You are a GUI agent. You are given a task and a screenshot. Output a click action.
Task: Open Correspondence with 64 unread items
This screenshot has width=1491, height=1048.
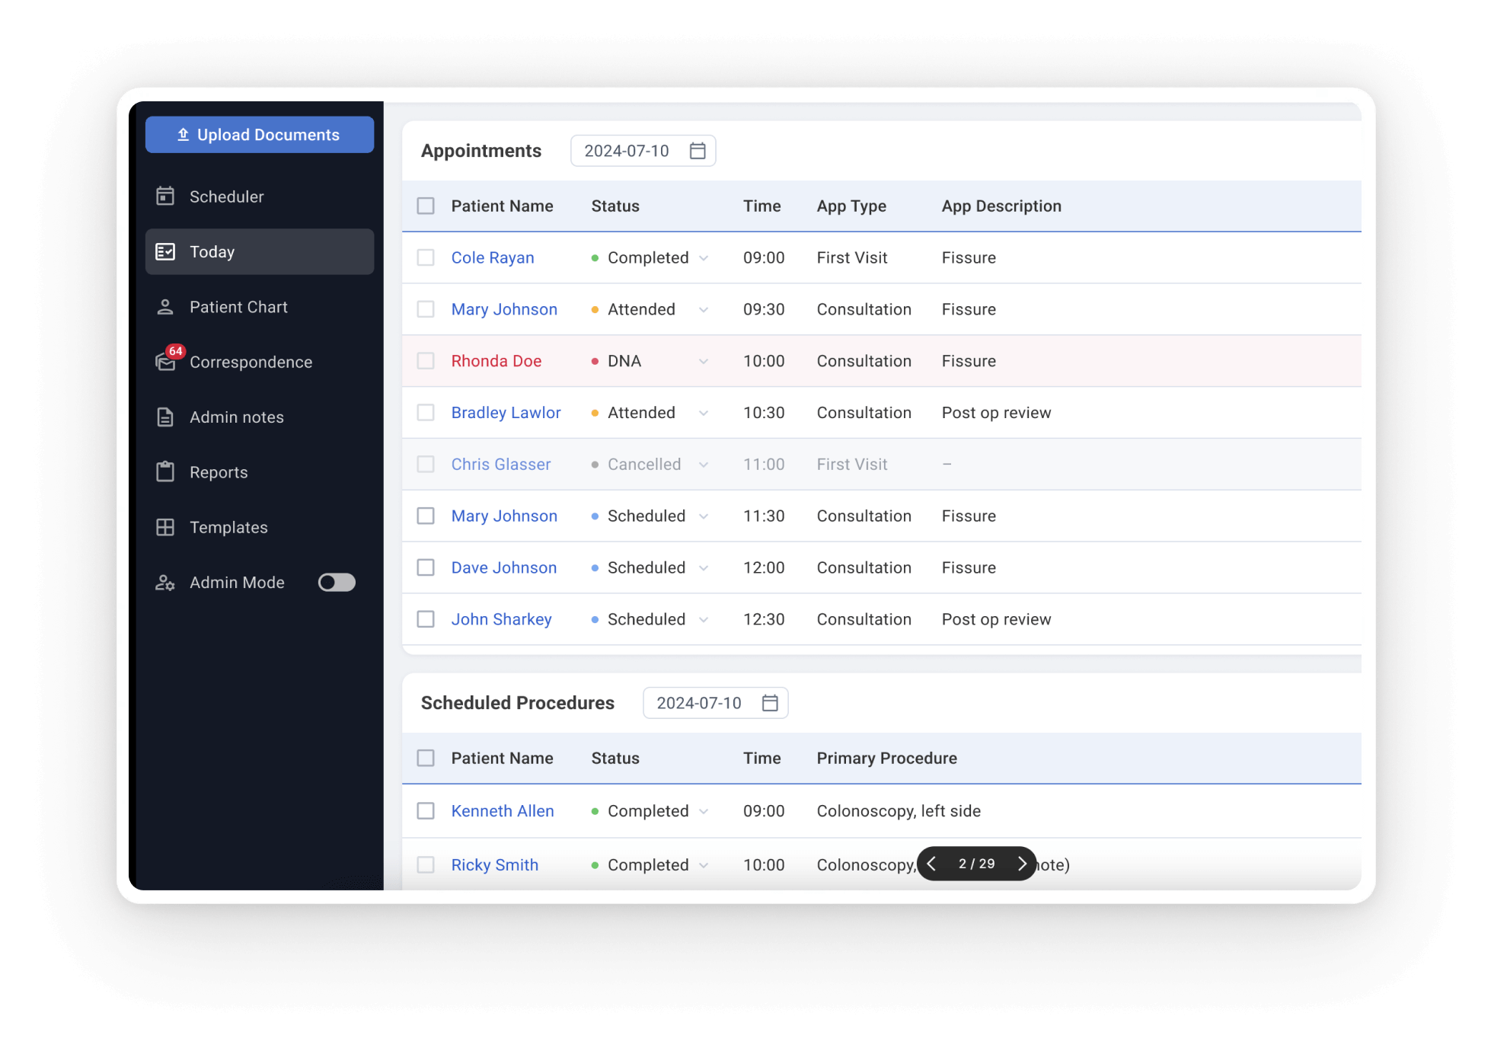point(251,362)
